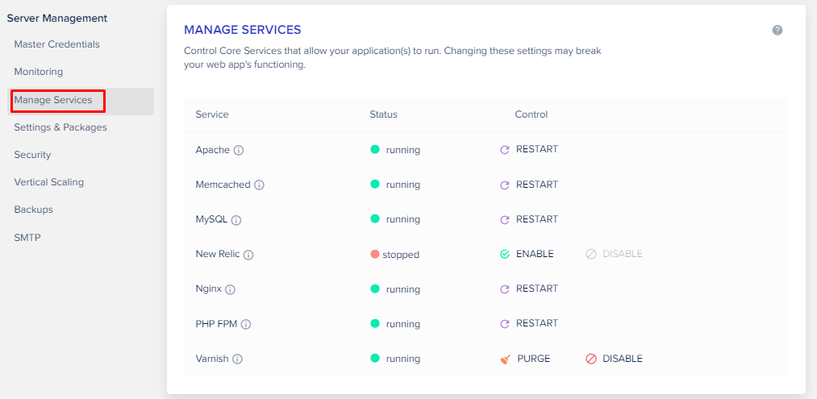Go to Settings & Packages section
Image resolution: width=817 pixels, height=399 pixels.
(x=60, y=127)
